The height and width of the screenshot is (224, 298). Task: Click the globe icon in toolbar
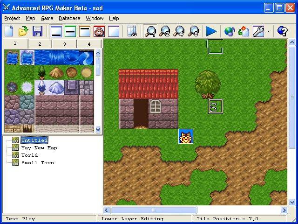click(x=229, y=31)
